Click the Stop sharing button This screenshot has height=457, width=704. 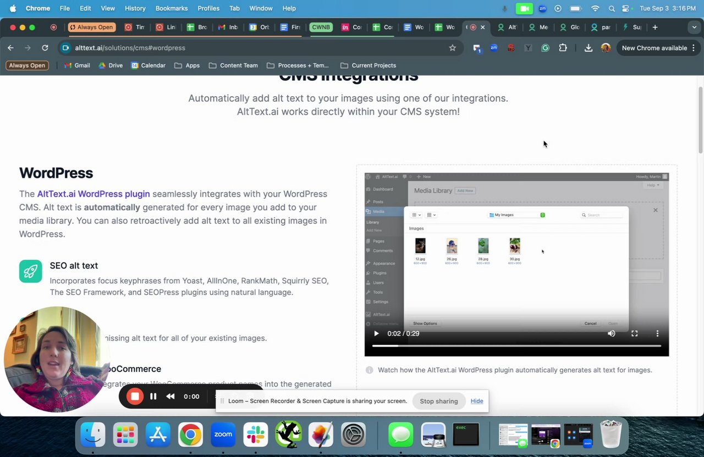coord(439,401)
